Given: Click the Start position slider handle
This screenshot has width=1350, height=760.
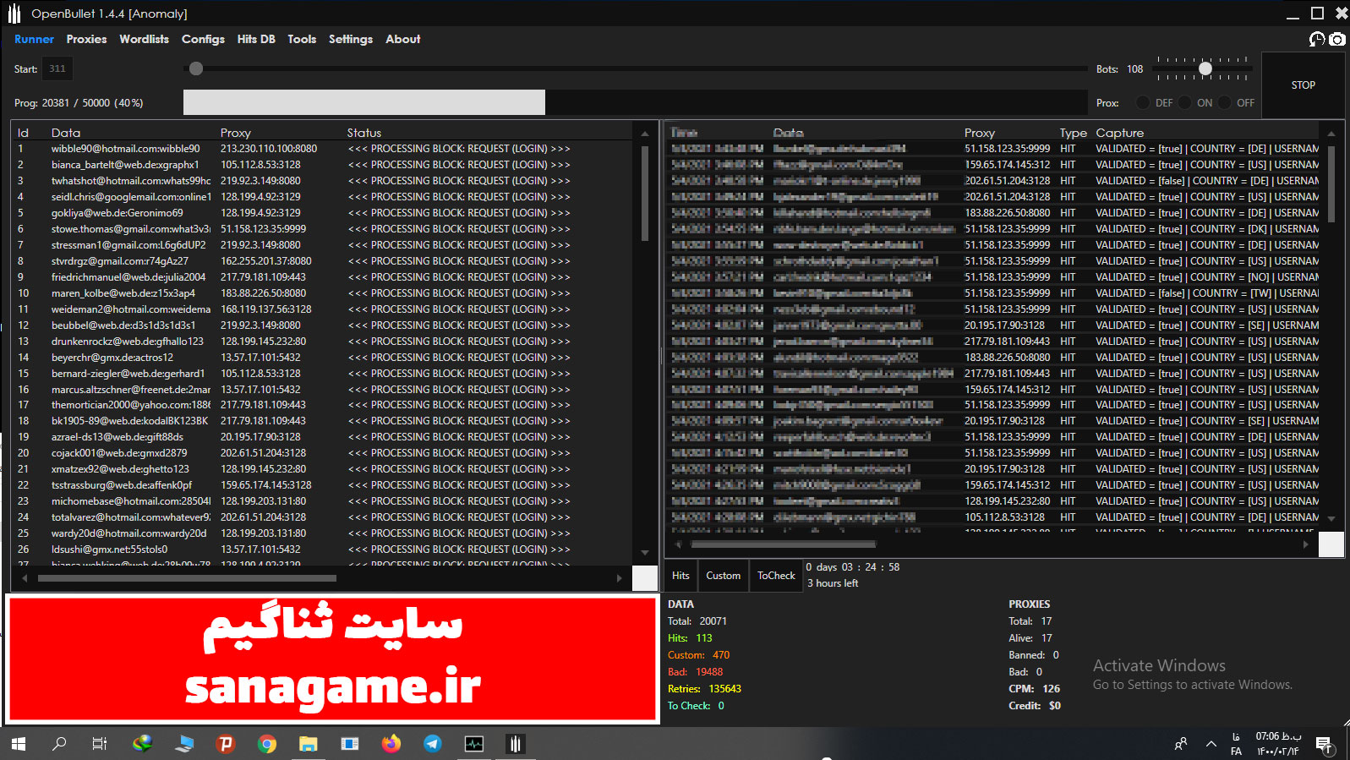Looking at the screenshot, I should coord(196,68).
